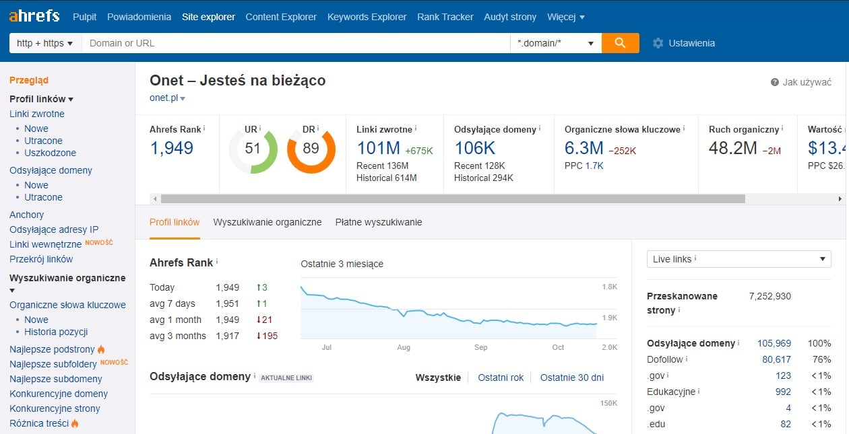Open the Live links dropdown
The image size is (849, 434).
click(x=738, y=259)
